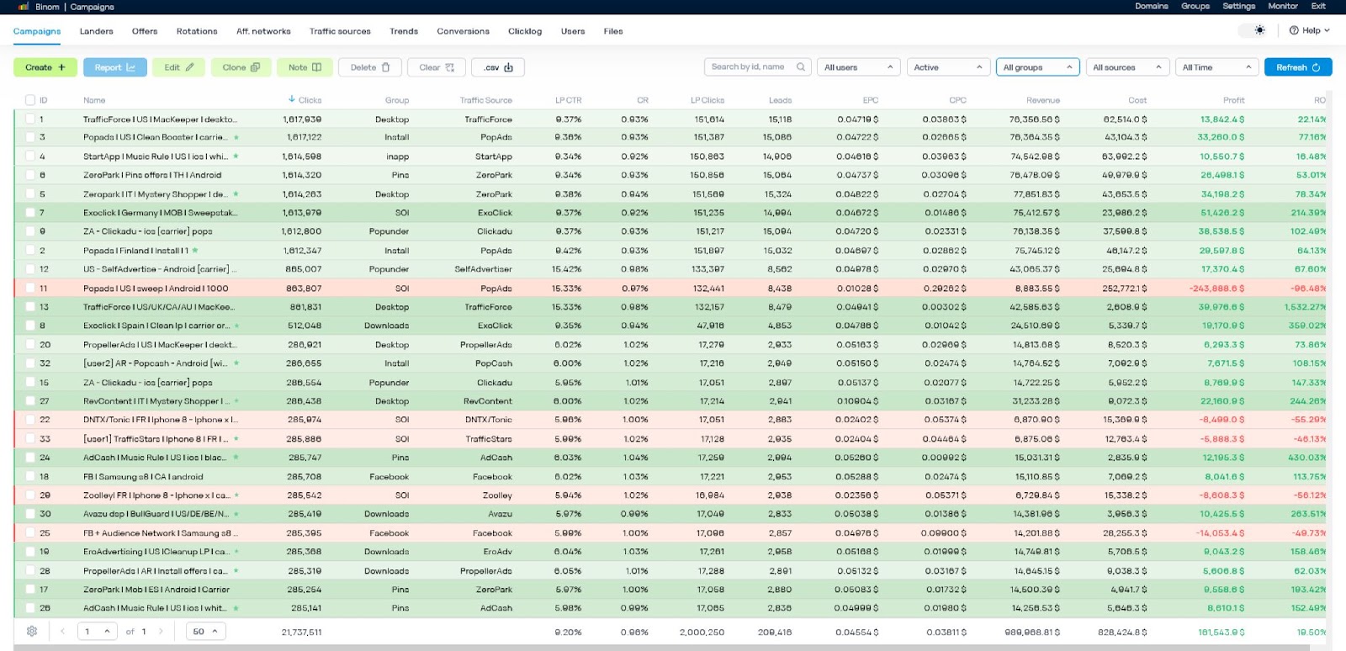Click star icon on user1 TrafficStars row
This screenshot has height=651, width=1346.
pyautogui.click(x=236, y=439)
